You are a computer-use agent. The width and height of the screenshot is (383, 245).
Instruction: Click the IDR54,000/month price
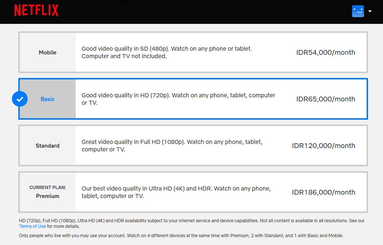326,53
